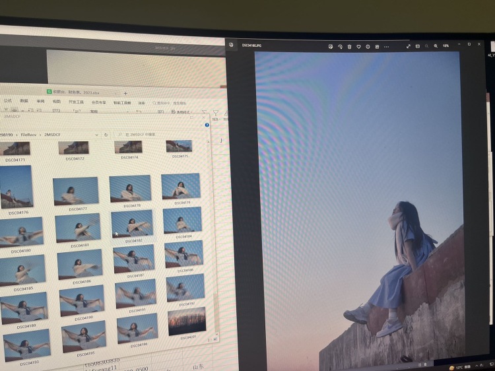Expand the address bar history dropdown in Explorer

point(96,135)
